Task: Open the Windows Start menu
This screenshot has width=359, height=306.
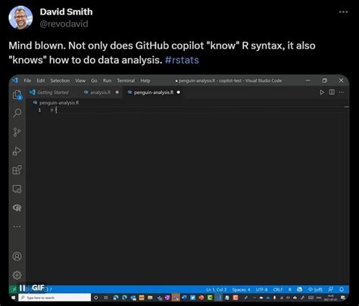Action: tap(14, 298)
